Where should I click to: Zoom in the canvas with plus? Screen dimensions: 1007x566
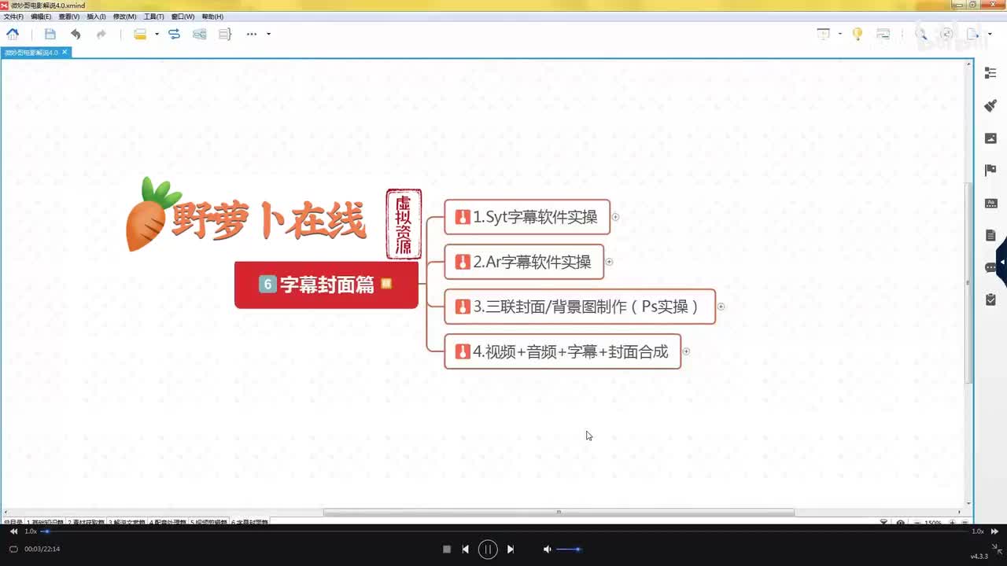[952, 523]
